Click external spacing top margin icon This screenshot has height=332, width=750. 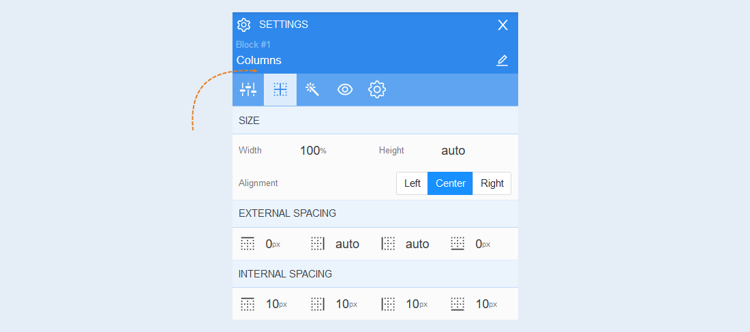point(247,243)
